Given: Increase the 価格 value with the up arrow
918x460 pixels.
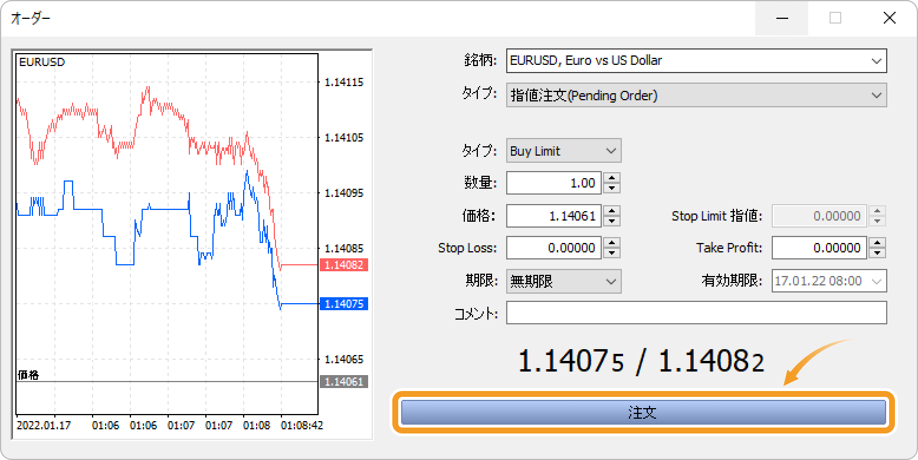Looking at the screenshot, I should point(612,211).
